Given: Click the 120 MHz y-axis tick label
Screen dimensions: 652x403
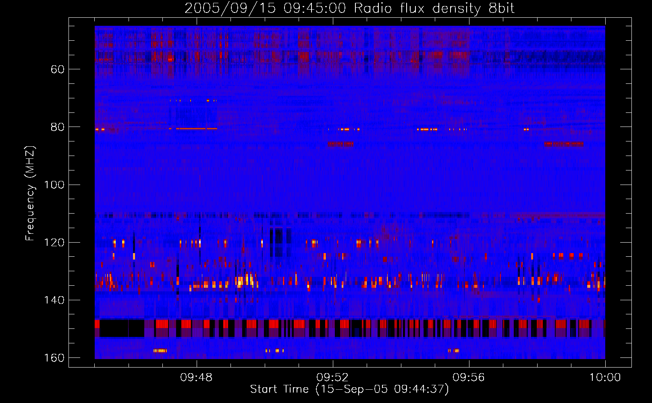Looking at the screenshot, I should click(x=54, y=243).
